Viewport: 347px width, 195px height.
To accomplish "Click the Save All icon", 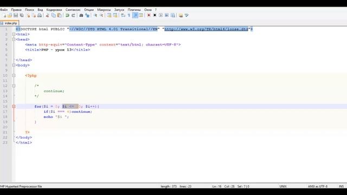I will coord(22,16).
